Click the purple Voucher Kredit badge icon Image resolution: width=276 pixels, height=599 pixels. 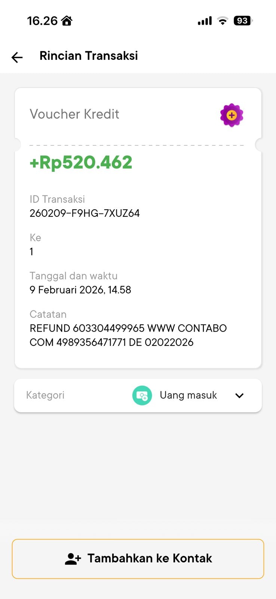coord(231,115)
